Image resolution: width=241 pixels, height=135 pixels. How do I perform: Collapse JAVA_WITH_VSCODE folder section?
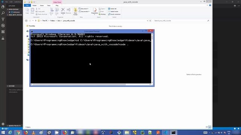click(15, 15)
